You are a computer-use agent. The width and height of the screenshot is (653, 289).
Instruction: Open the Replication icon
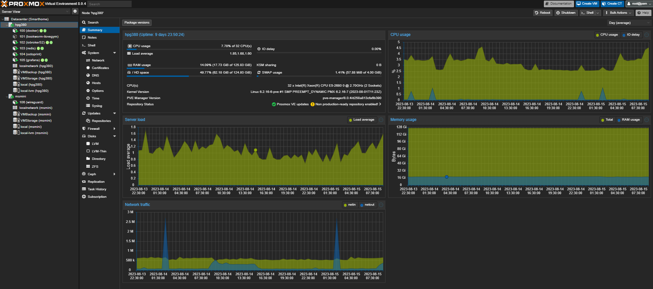84,181
